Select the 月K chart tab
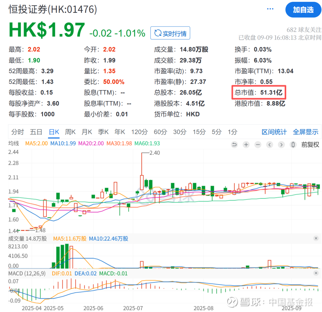The image size is (322, 312). [87, 132]
